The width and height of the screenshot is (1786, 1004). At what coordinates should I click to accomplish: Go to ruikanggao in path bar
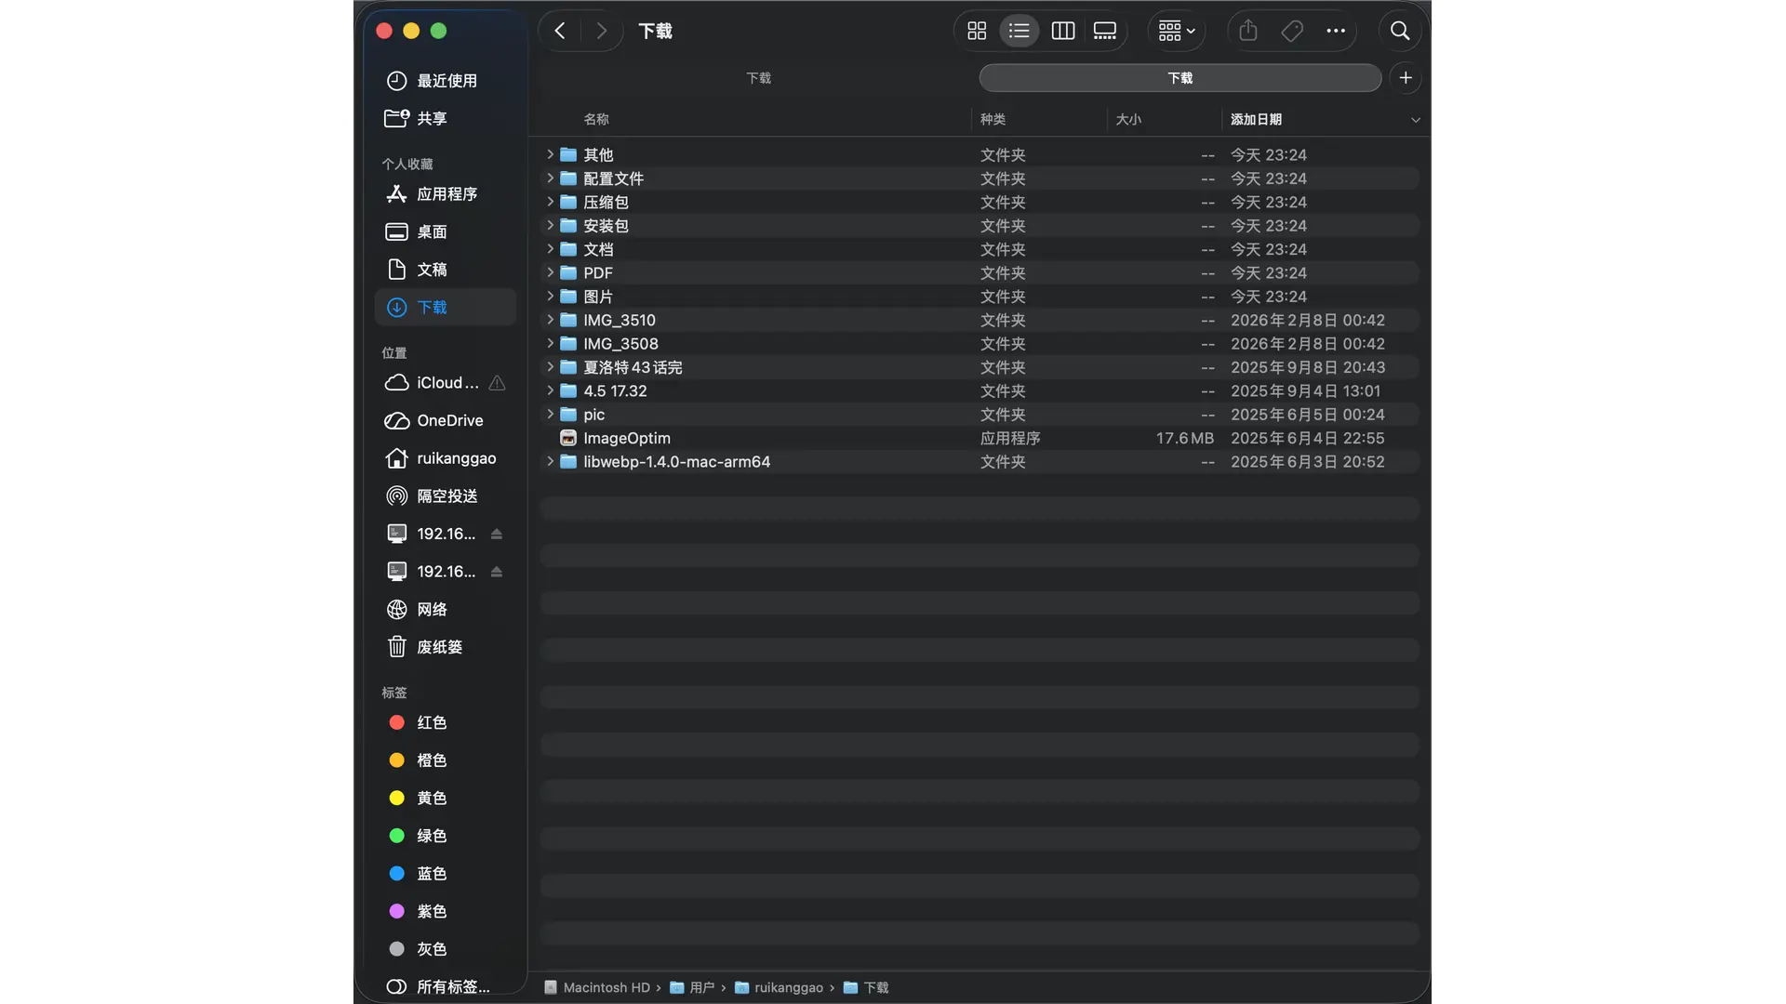tap(788, 987)
